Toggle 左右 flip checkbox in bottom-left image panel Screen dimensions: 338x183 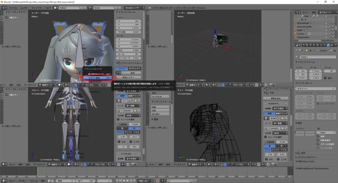pos(119,142)
